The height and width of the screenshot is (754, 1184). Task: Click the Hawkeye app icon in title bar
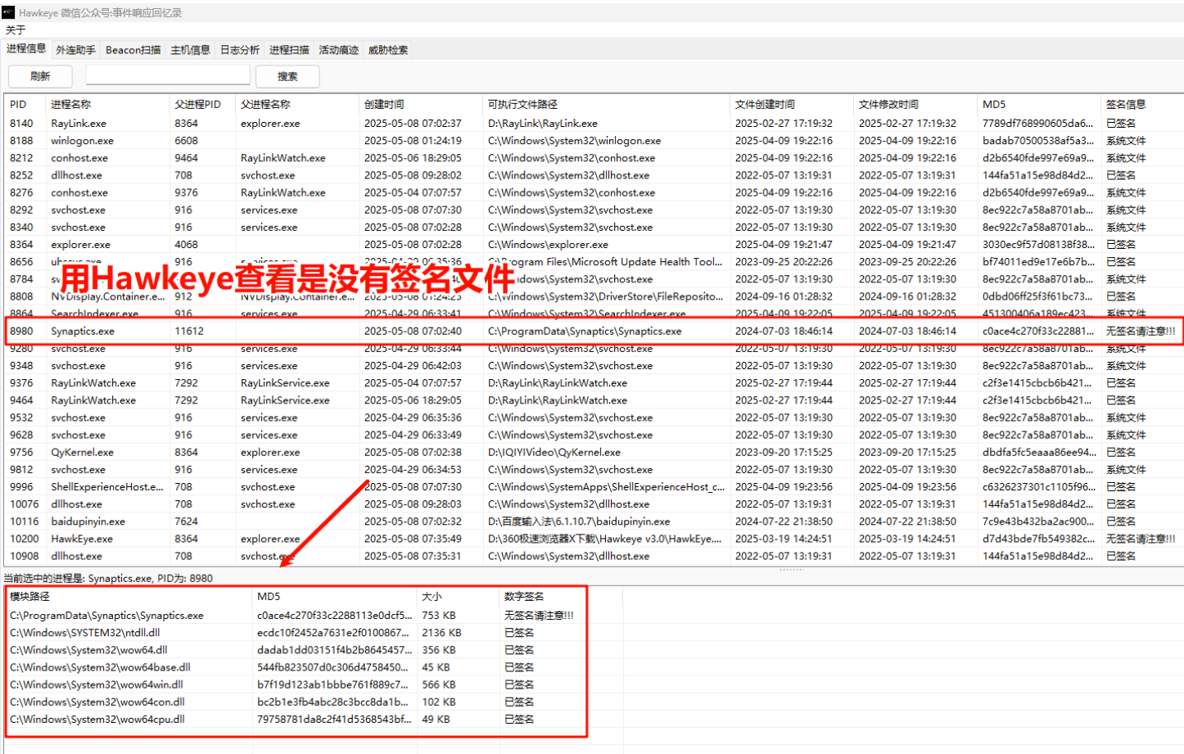[x=8, y=12]
